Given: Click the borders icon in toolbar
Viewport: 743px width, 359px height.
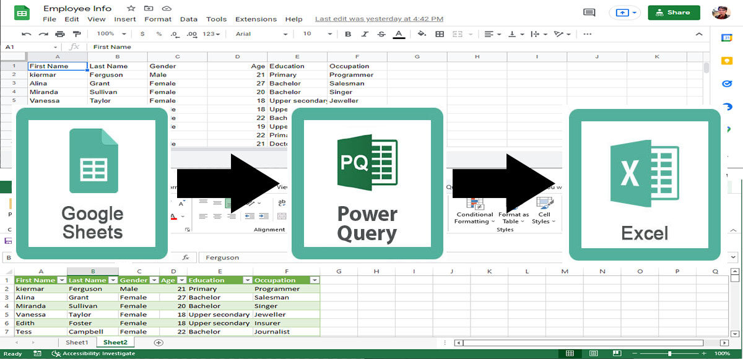Looking at the screenshot, I should [440, 34].
